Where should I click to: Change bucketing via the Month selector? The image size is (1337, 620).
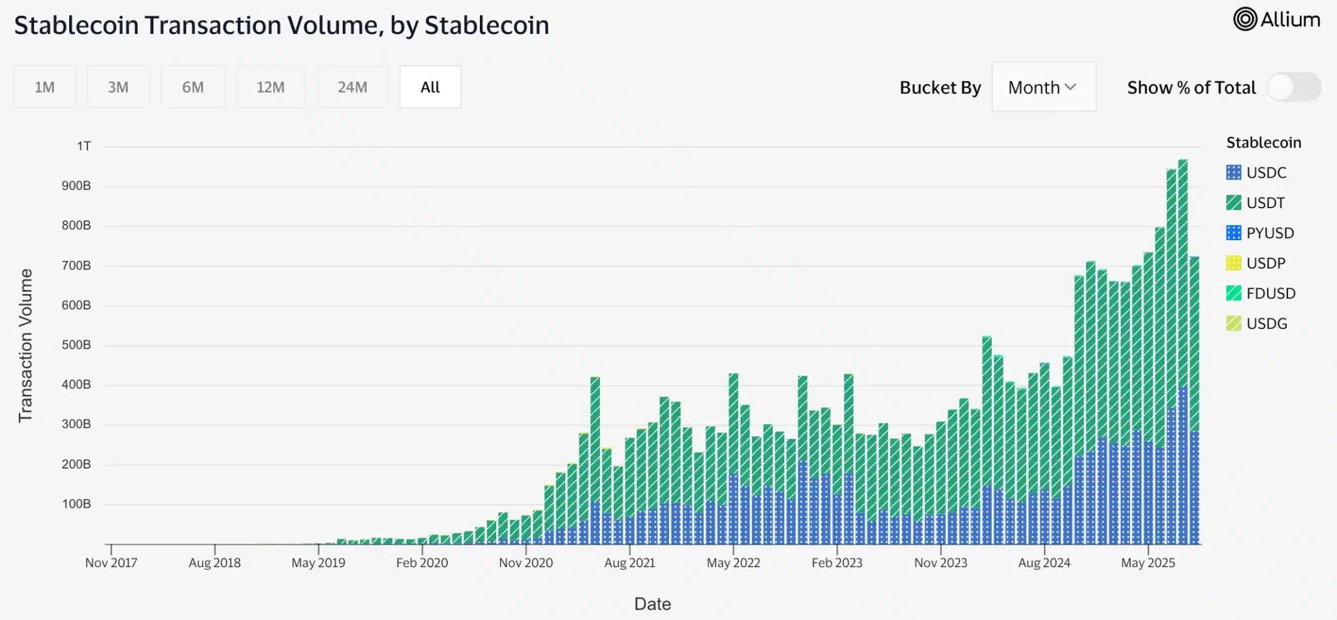pos(1043,87)
